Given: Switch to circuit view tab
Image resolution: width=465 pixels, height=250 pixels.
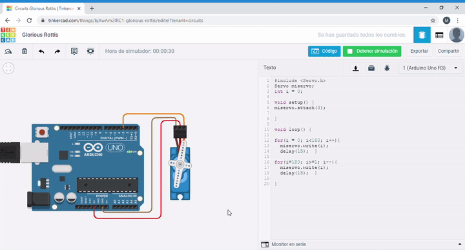Looking at the screenshot, I should tap(422, 35).
